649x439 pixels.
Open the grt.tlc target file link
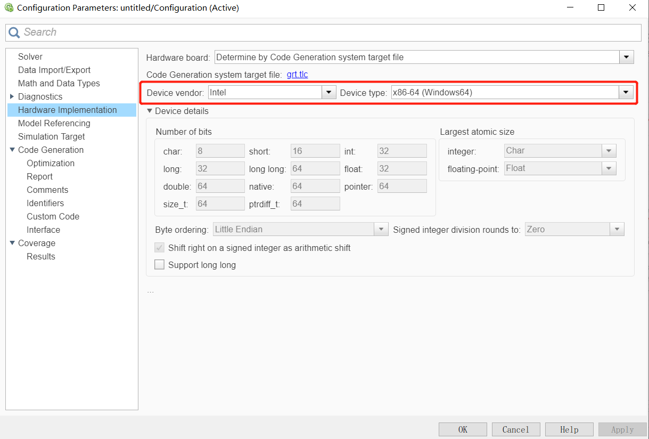pyautogui.click(x=297, y=75)
